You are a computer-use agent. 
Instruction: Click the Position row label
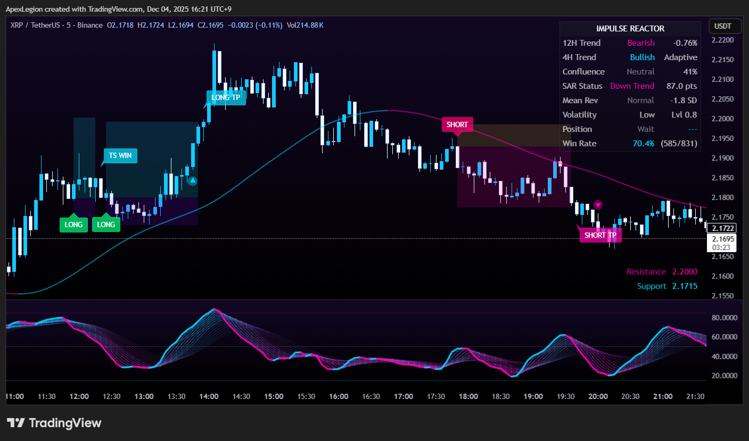(577, 129)
